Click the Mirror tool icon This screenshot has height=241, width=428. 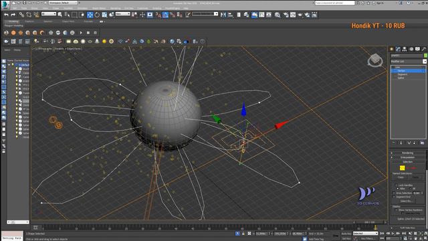[223, 15]
